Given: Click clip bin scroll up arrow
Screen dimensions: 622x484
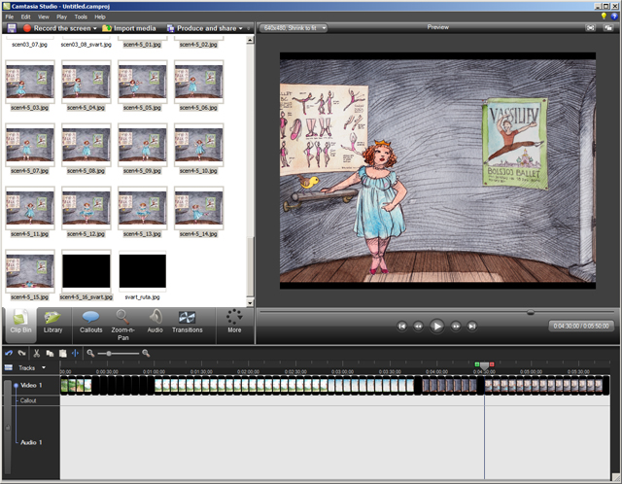Looking at the screenshot, I should click(250, 40).
